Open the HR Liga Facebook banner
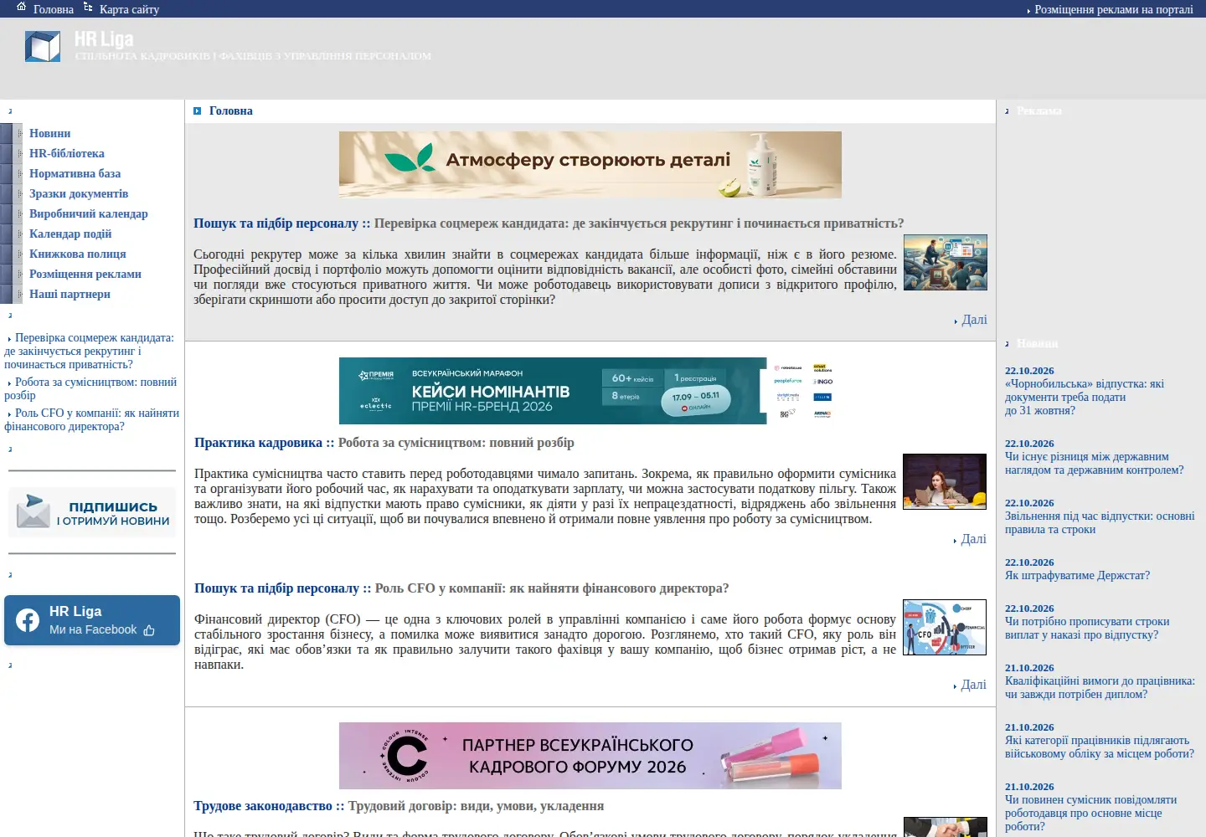Screen dimensions: 1206x837 pos(92,620)
